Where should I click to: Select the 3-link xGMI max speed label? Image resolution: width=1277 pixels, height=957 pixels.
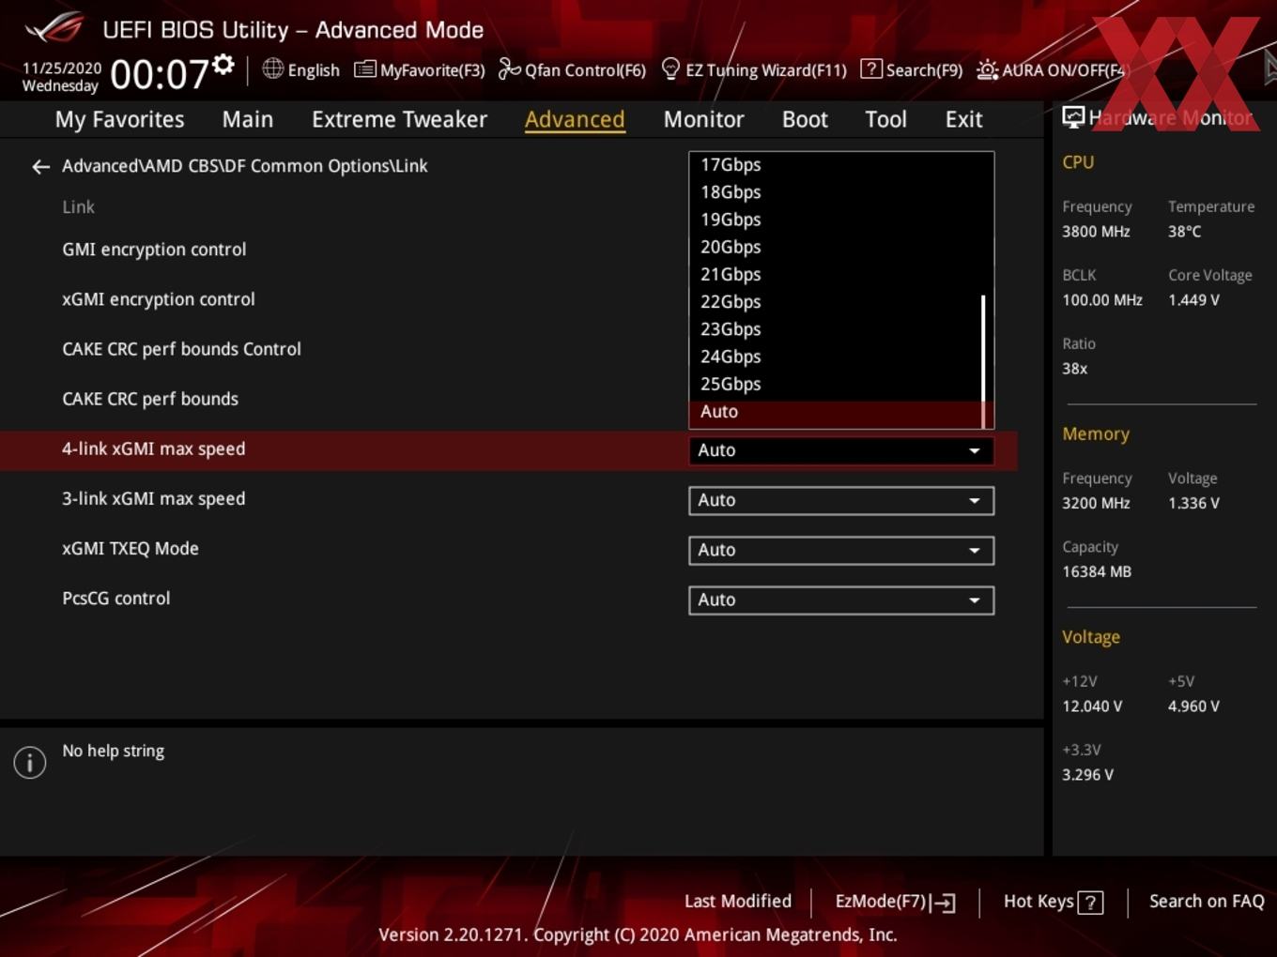point(153,499)
